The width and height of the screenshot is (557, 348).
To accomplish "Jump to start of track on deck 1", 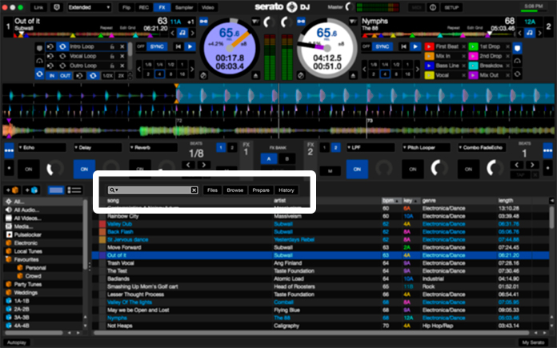I will coord(178,46).
